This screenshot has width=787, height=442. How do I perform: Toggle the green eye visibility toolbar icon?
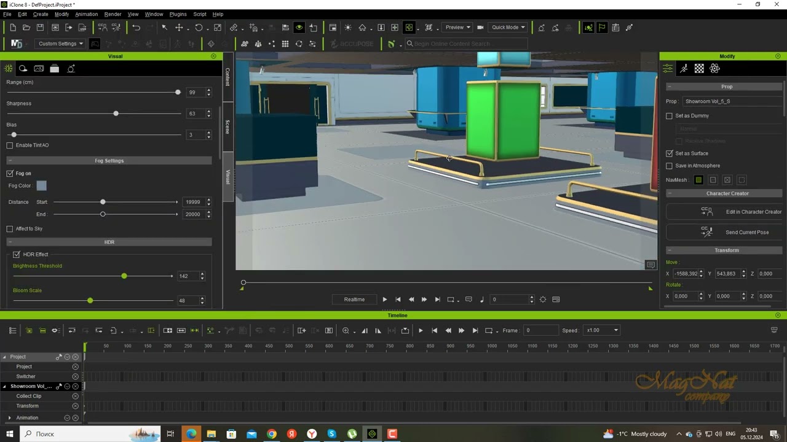pos(299,28)
